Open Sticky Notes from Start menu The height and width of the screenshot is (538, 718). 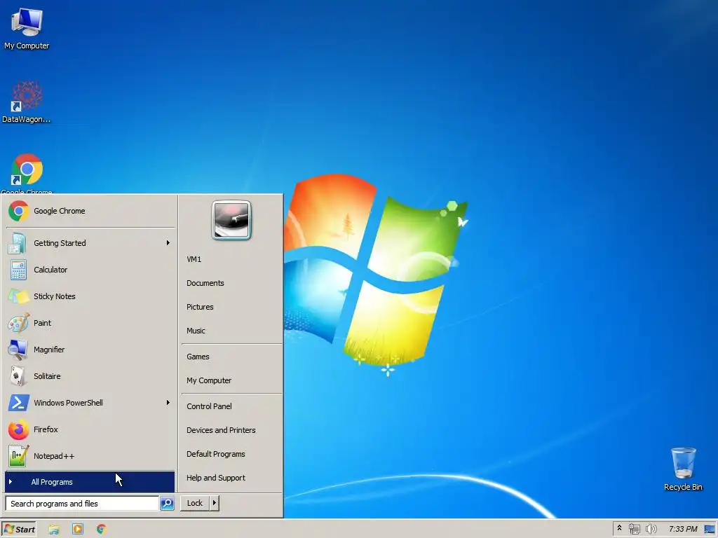[90, 296]
